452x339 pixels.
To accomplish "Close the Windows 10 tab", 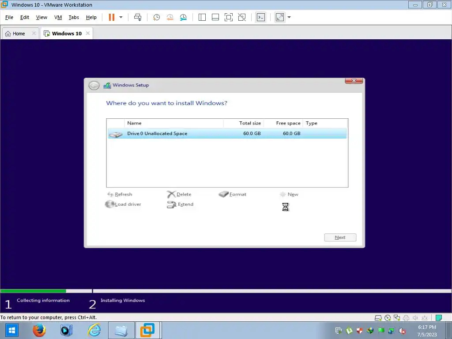I will point(88,33).
